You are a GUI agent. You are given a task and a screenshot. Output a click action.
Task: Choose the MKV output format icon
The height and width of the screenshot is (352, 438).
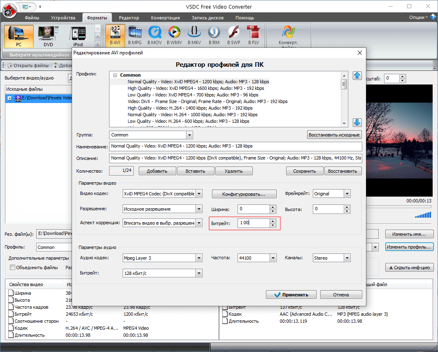click(x=194, y=35)
